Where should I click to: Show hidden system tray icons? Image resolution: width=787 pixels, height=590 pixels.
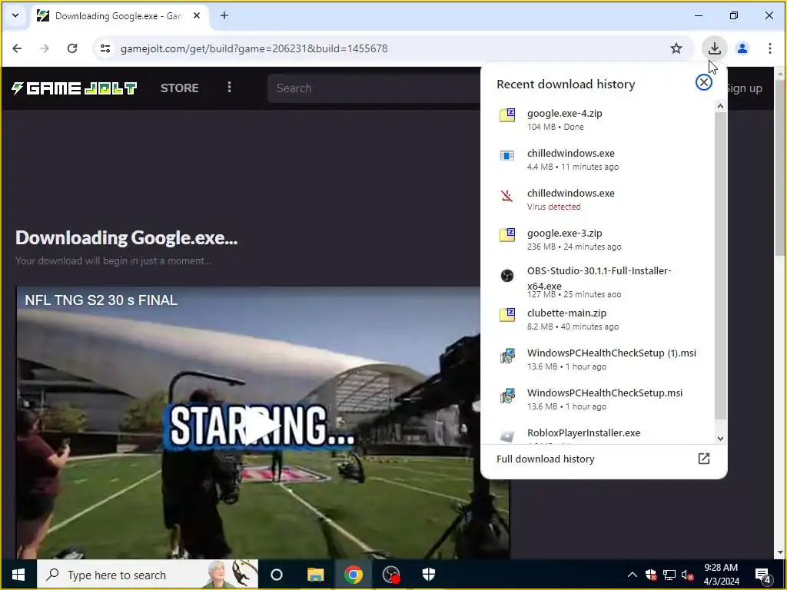(633, 575)
